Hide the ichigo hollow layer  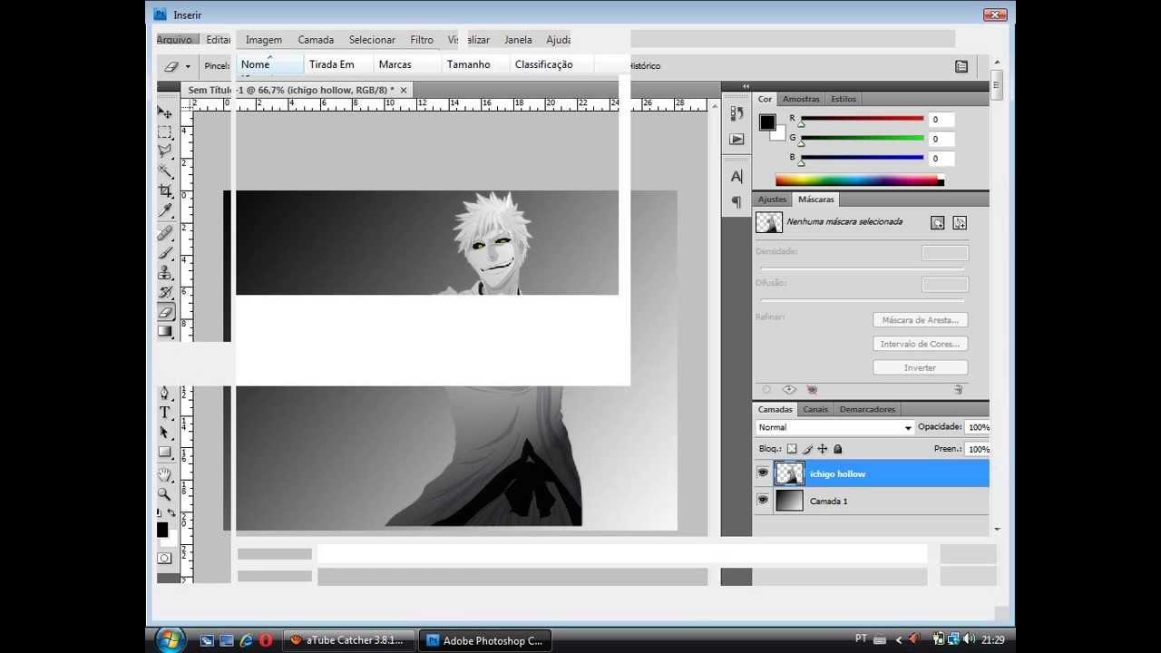tap(763, 473)
